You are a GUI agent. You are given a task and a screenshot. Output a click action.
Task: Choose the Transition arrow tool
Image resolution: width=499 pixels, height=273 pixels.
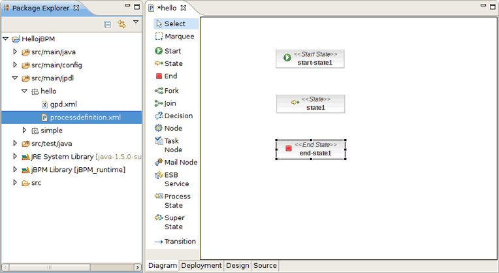pyautogui.click(x=176, y=242)
